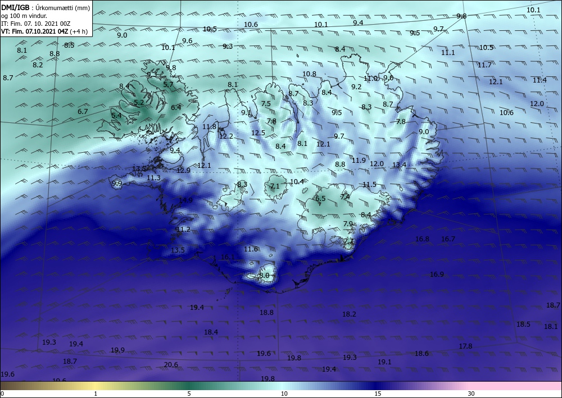
Task: Click the map value 13.4
Action: click(x=399, y=164)
